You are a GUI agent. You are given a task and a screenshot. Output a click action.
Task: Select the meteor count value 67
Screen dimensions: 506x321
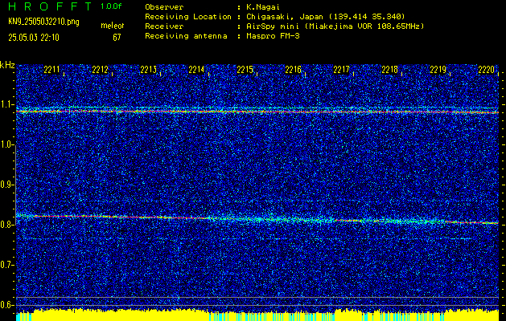117,38
